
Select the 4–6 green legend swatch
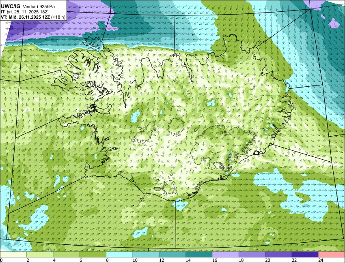tap(67, 254)
